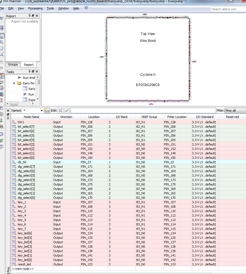Close the All Pins panel
The height and width of the screenshot is (274, 246).
tap(8, 110)
